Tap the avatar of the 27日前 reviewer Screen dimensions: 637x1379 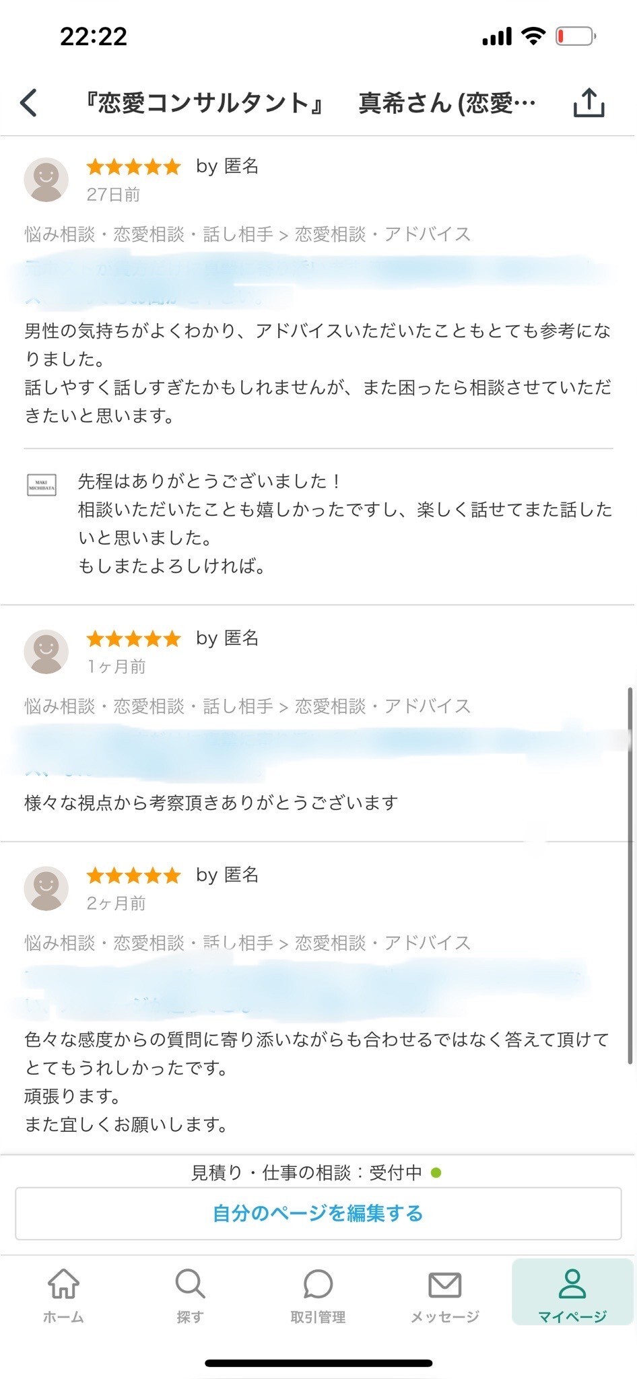(x=46, y=180)
